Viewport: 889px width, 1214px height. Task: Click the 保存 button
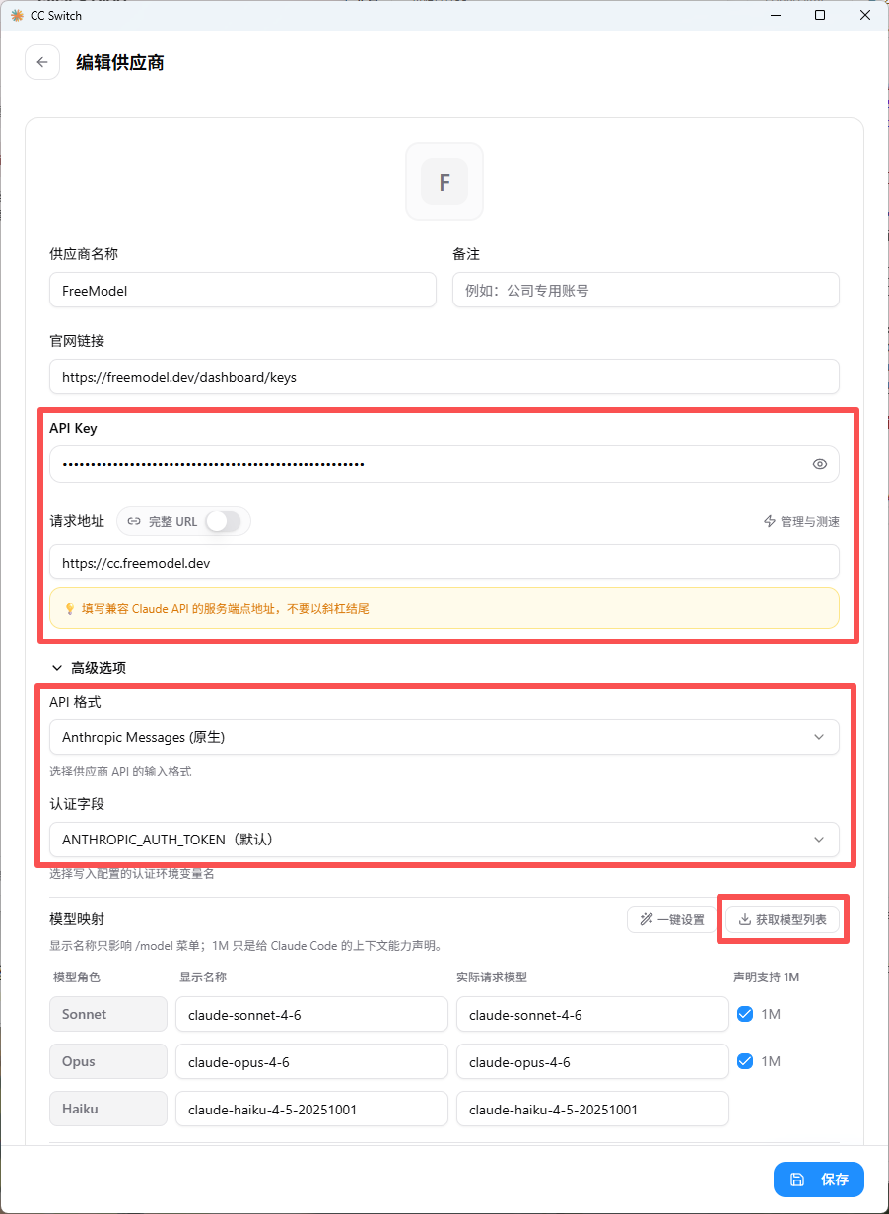819,1180
